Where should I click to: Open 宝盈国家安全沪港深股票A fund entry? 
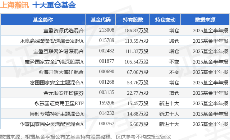[x=54, y=62]
